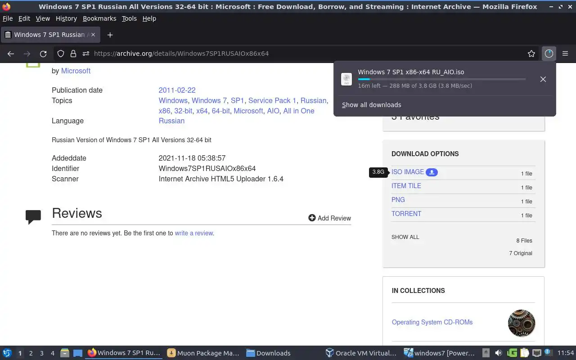
Task: Switch to virtual desktop 2
Action: 31,353
